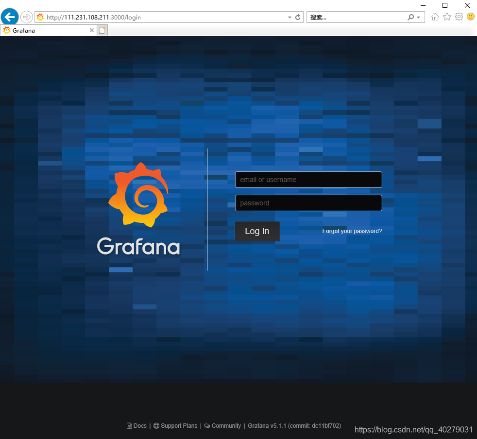The height and width of the screenshot is (439, 477).
Task: Click the refresh page icon
Action: click(298, 18)
